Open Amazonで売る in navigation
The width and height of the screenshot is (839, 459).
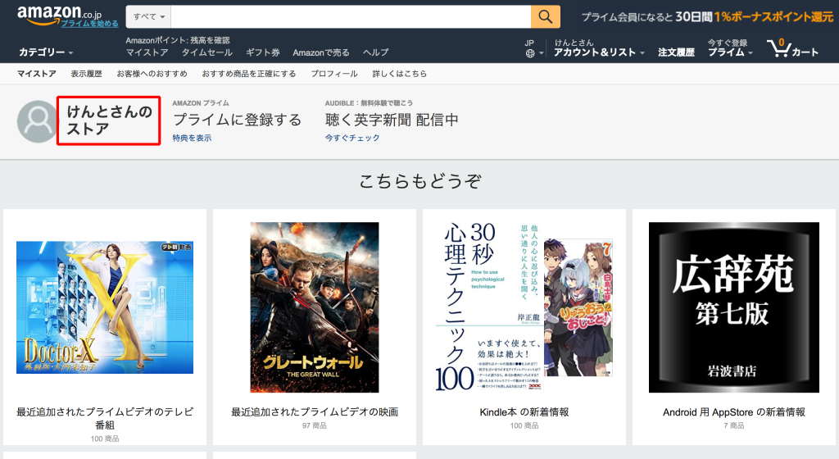pyautogui.click(x=321, y=52)
